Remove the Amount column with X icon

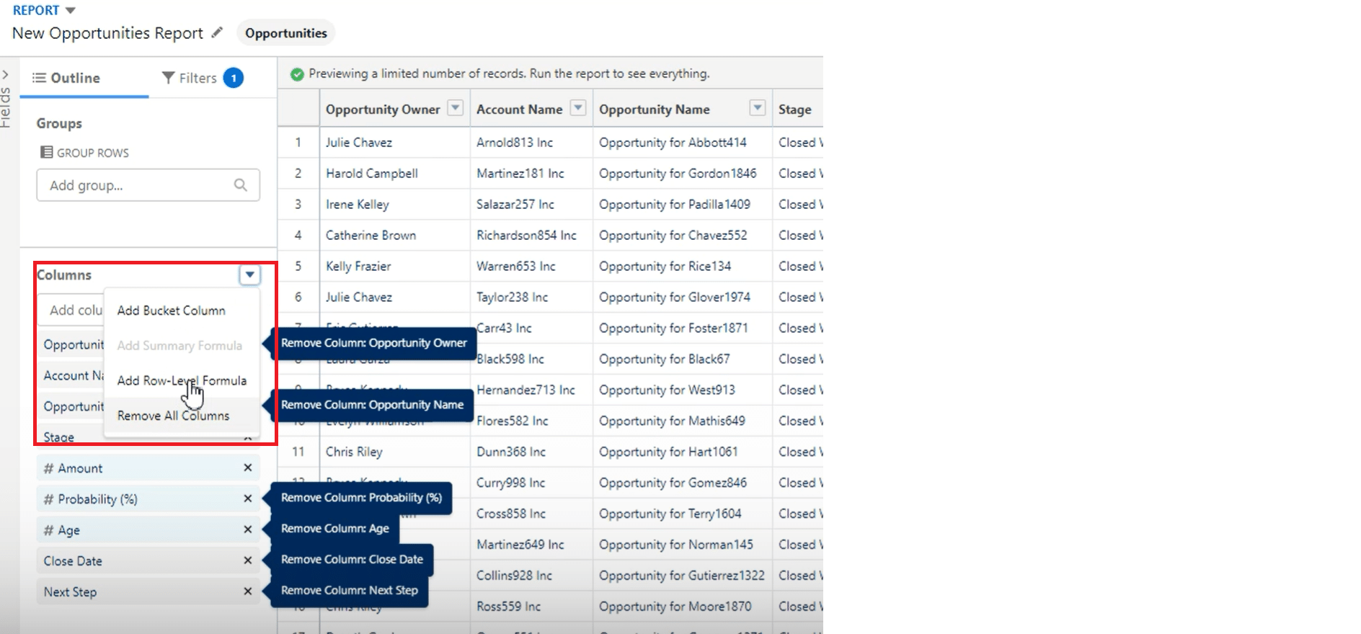coord(247,468)
